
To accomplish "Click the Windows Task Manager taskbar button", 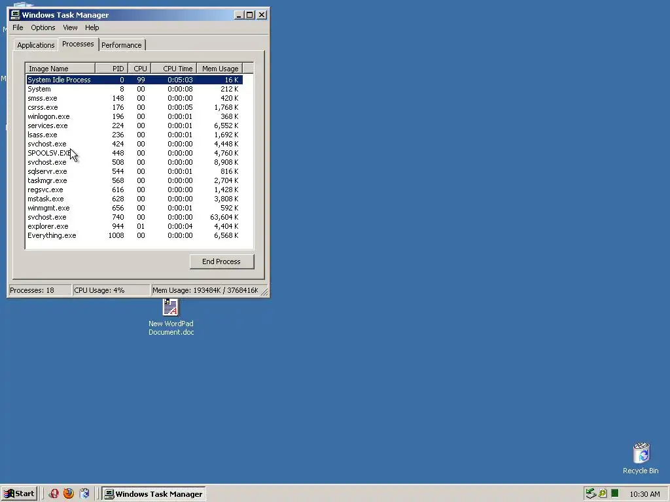I will (x=154, y=494).
